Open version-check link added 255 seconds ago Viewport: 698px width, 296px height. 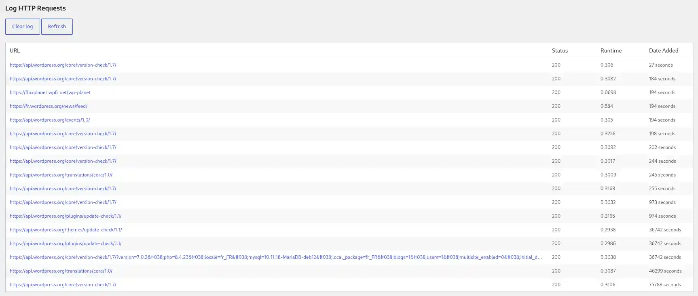pos(63,189)
